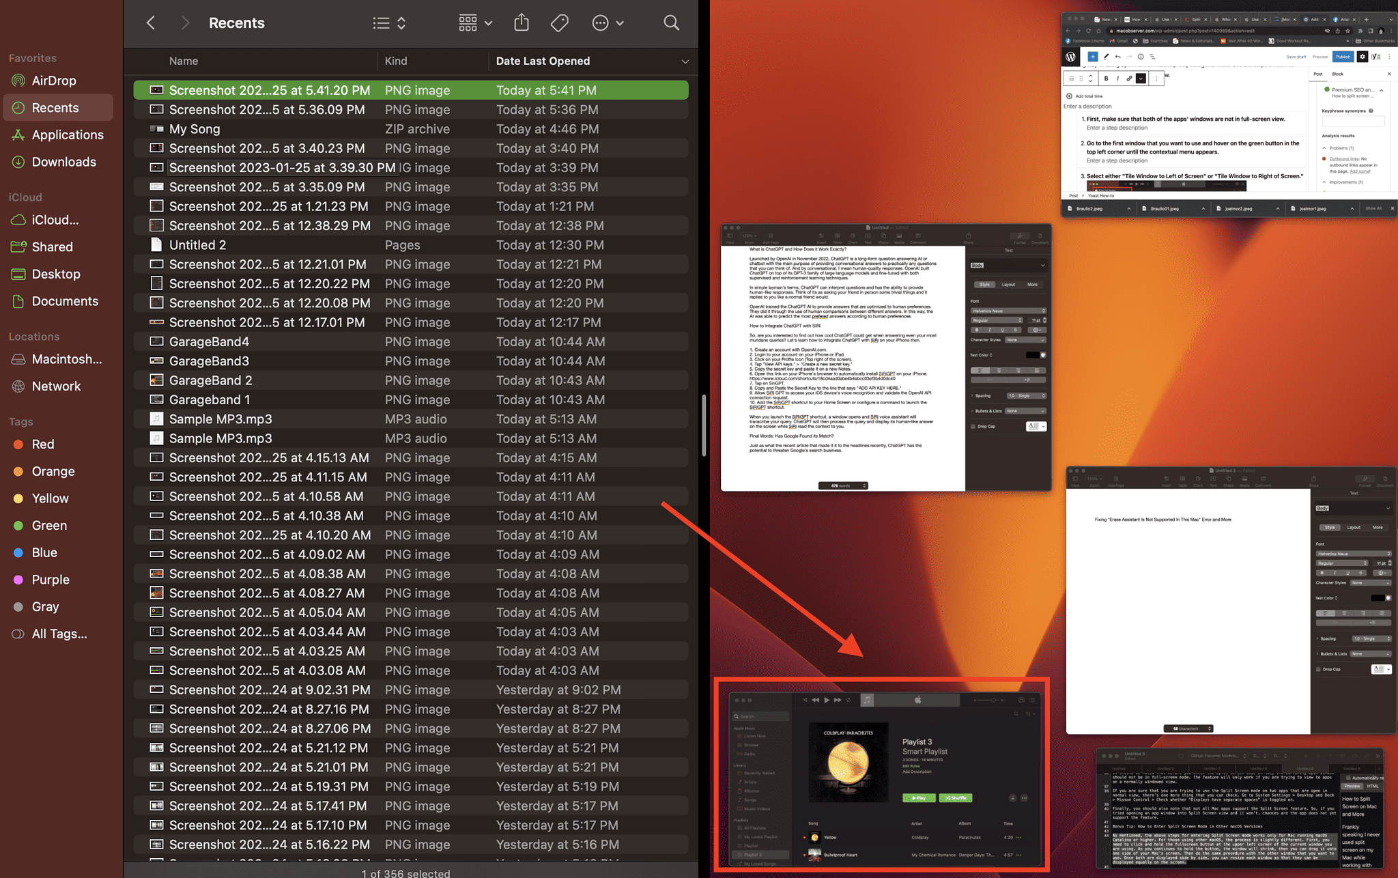The image size is (1398, 878).
Task: Enable shuffle in the Music mini window
Action: 956,797
